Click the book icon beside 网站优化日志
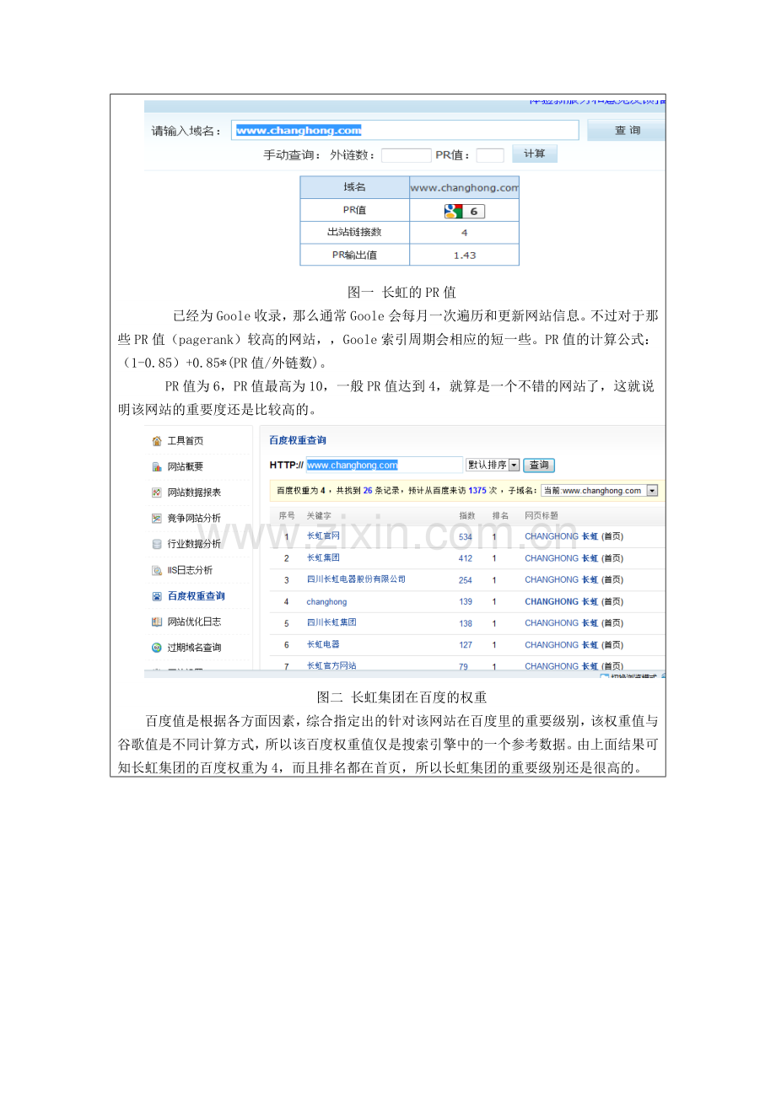 [x=157, y=622]
